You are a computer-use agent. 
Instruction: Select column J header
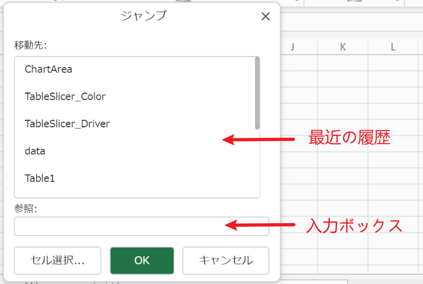(x=292, y=47)
